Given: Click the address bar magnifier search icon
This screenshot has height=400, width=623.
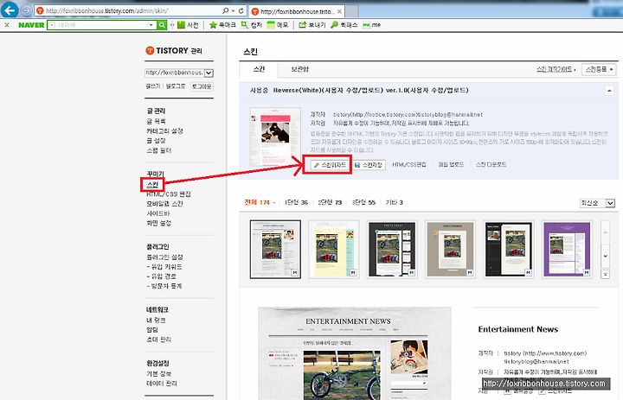Looking at the screenshot, I should click(226, 10).
